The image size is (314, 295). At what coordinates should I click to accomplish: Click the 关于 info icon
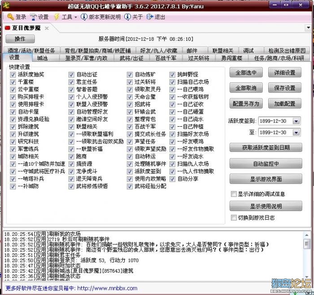coord(127,17)
